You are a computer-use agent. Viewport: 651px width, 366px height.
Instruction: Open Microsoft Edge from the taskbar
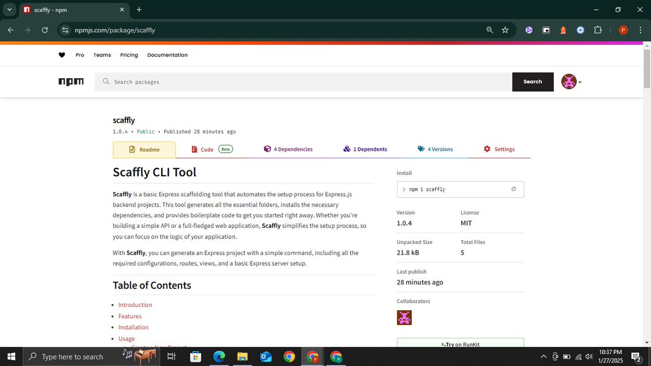[219, 357]
